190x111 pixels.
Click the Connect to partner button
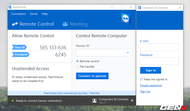(x=92, y=76)
